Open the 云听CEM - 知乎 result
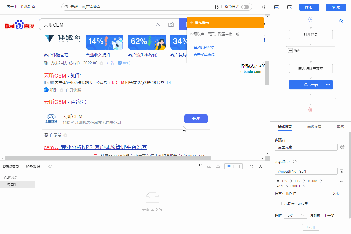The height and width of the screenshot is (234, 351). click(x=63, y=76)
